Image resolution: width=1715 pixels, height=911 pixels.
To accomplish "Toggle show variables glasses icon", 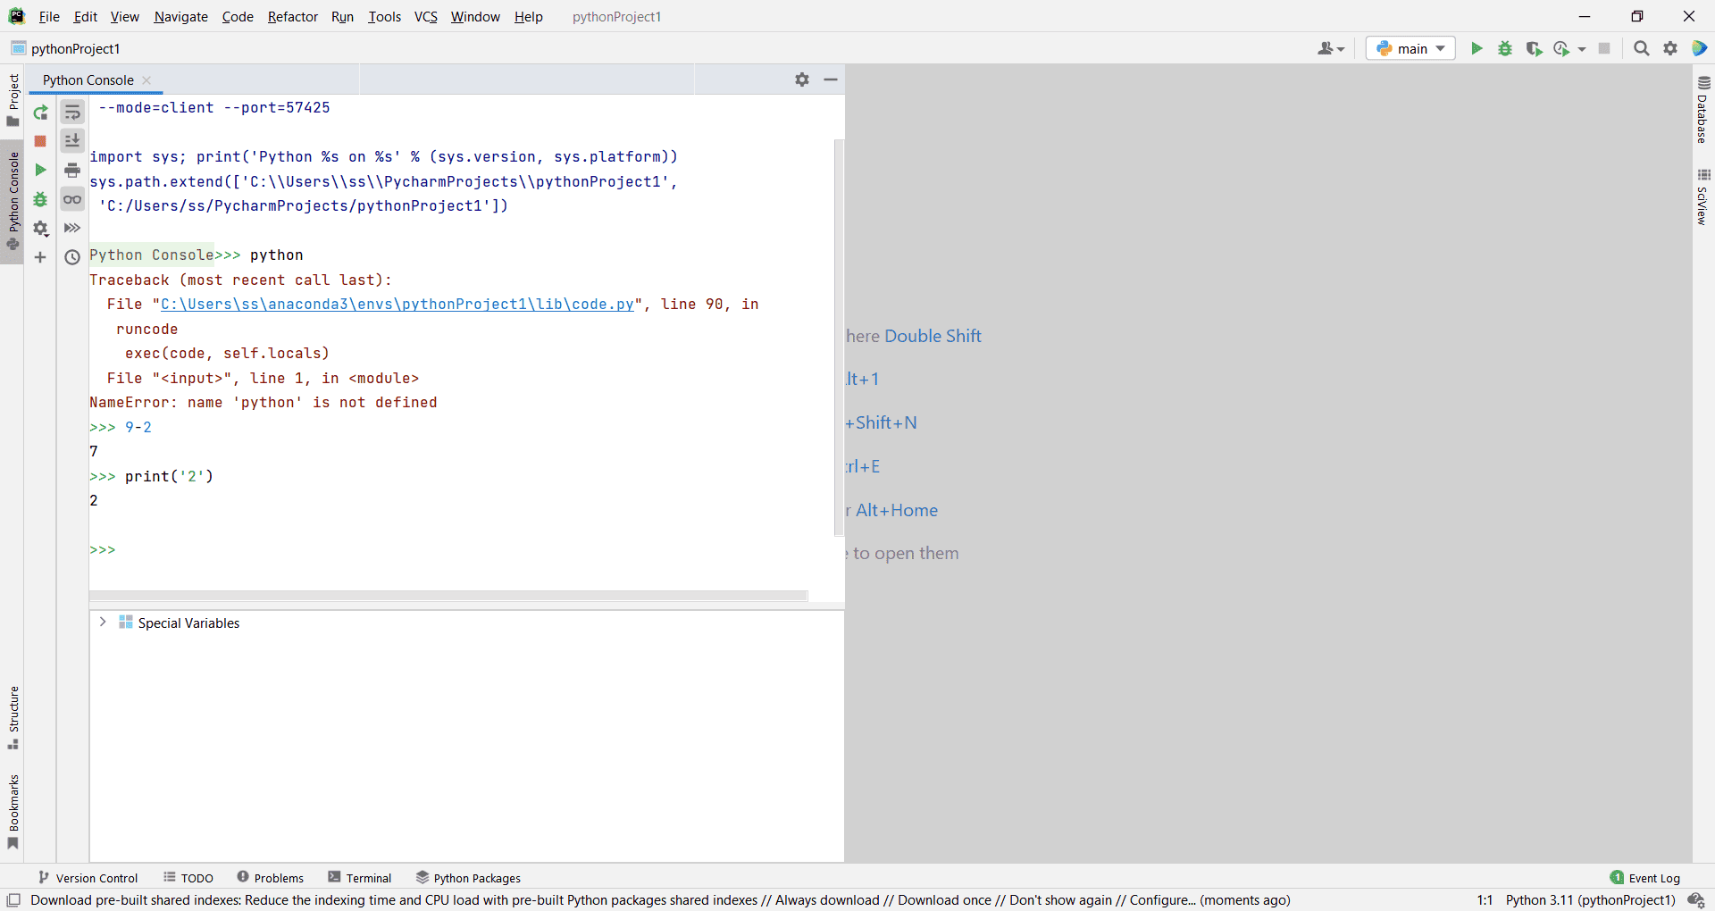I will (x=72, y=199).
